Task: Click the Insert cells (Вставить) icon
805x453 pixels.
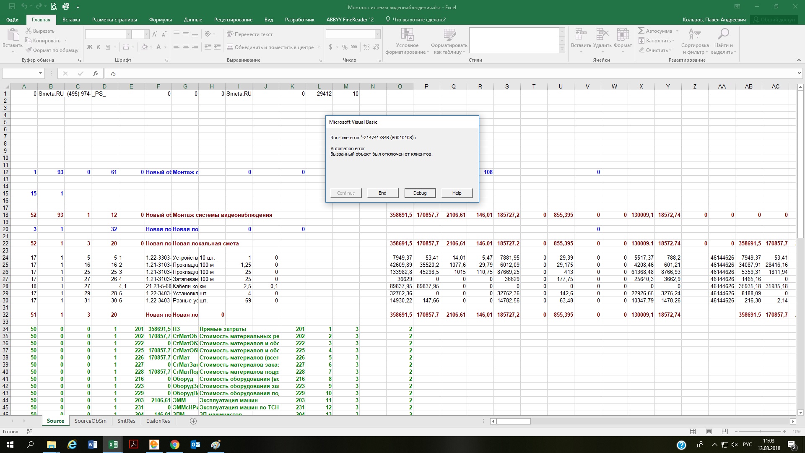Action: pyautogui.click(x=581, y=35)
